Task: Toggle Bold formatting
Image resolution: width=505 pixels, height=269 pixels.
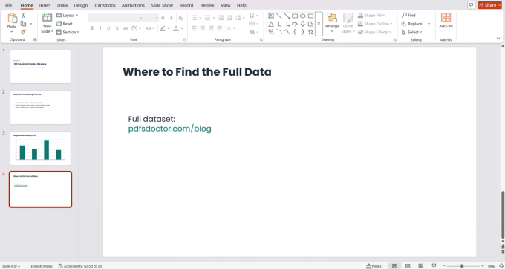Action: [92, 28]
